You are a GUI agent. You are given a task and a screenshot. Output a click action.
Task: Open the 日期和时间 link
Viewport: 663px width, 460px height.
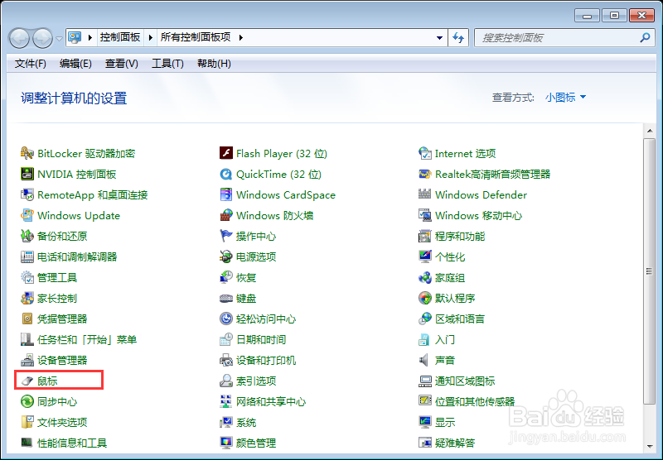tap(261, 339)
